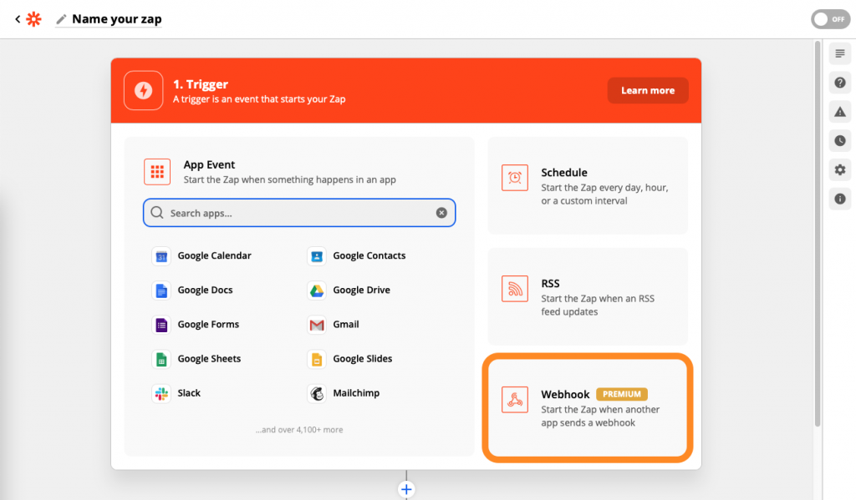Open the info details sidebar icon
Image resolution: width=856 pixels, height=500 pixels.
point(839,199)
